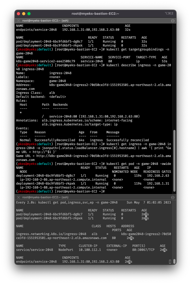Click the window shortcut indicator ⌥⌘2

[169, 13]
